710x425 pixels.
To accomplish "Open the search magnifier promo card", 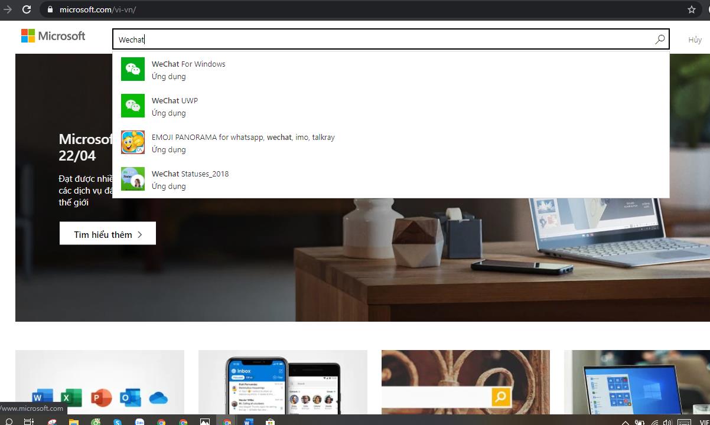I will click(x=465, y=382).
